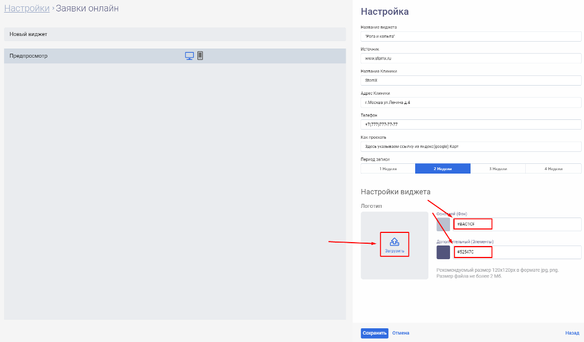Switch preview to mobile phone view

(x=200, y=56)
